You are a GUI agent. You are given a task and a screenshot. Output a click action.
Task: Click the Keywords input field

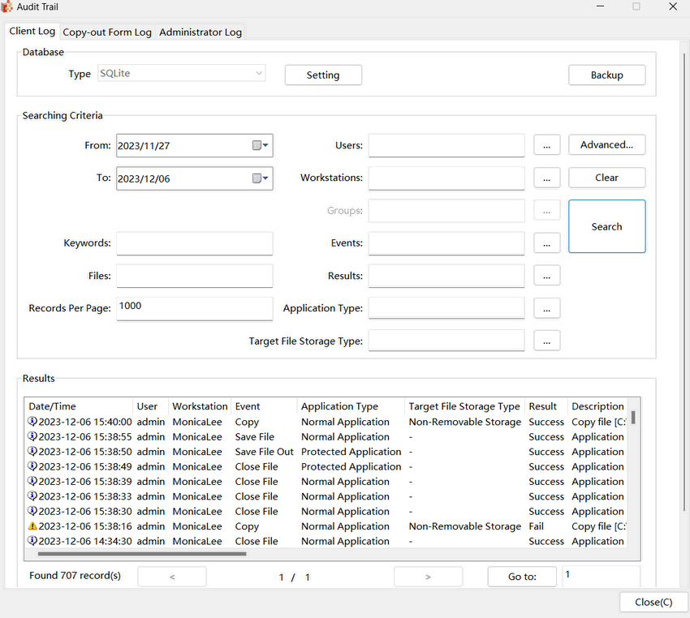click(195, 243)
